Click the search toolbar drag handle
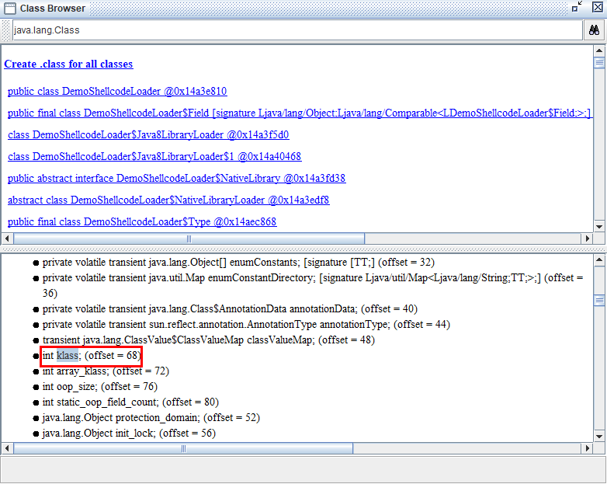 pos(6,30)
